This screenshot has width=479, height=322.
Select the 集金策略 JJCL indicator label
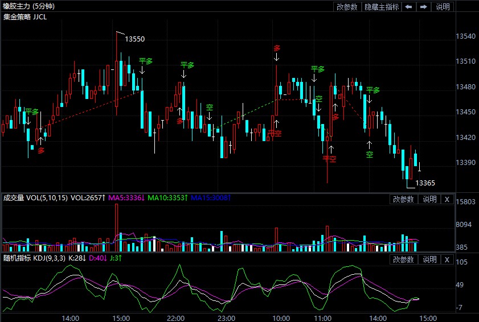coord(25,16)
